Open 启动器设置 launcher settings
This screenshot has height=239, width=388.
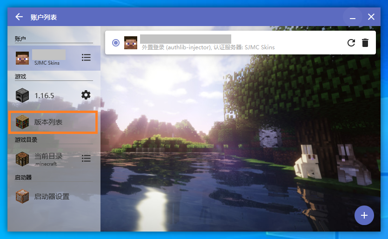point(54,196)
